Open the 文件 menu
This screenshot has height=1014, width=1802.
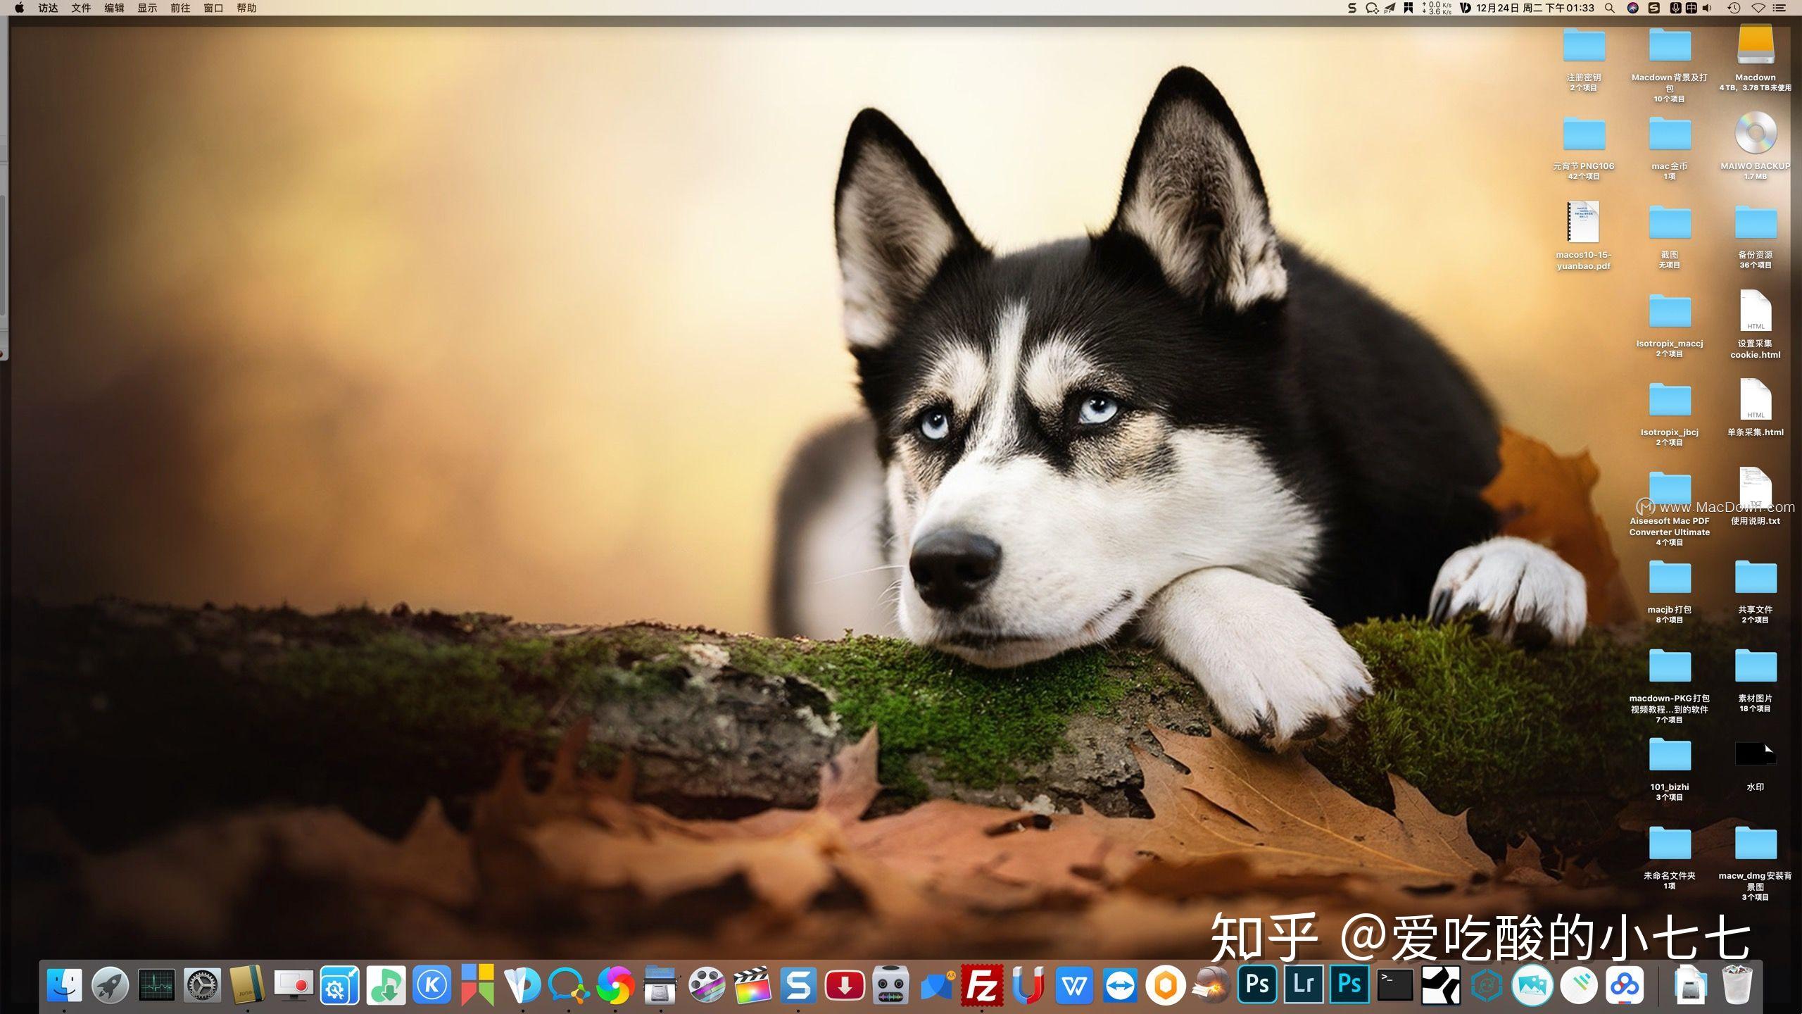81,8
